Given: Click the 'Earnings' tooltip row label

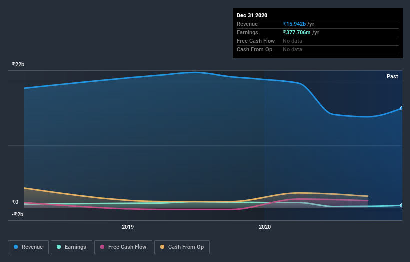Looking at the screenshot, I should tap(247, 32).
